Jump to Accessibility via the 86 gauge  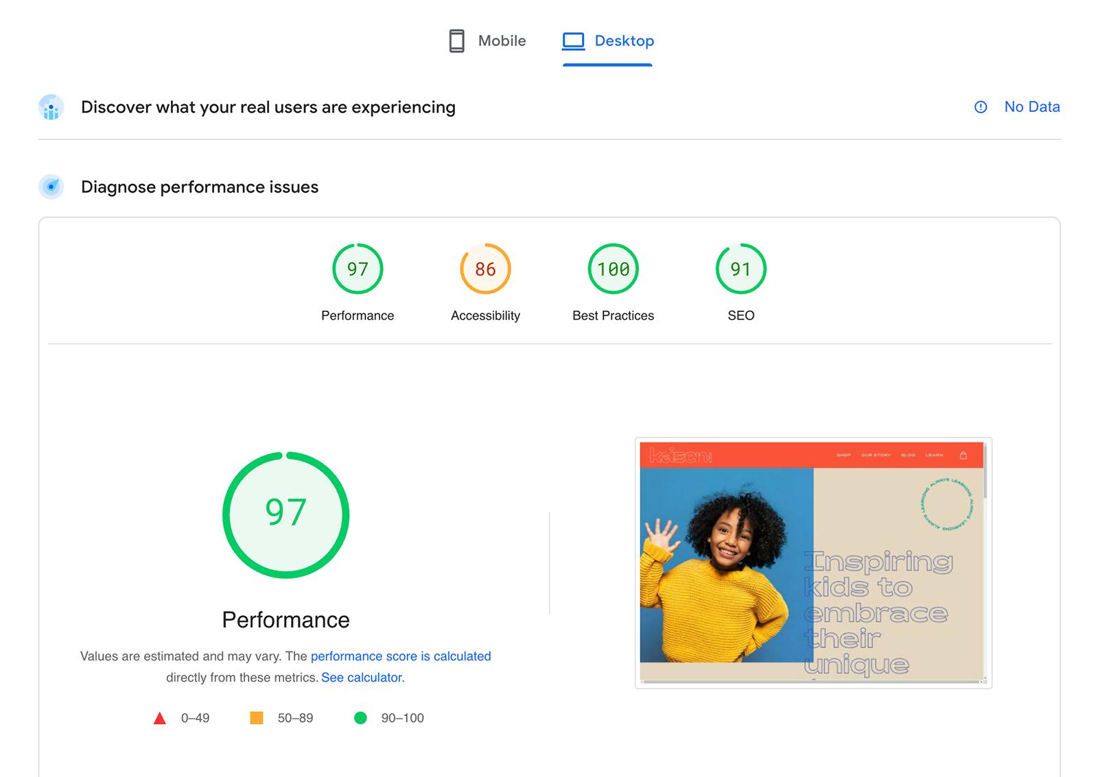[485, 270]
